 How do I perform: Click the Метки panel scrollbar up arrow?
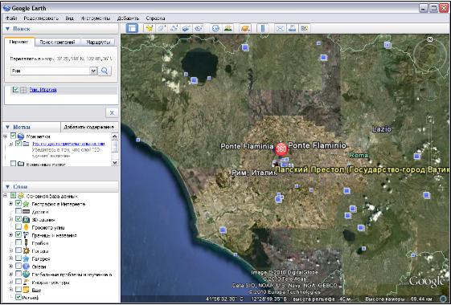[x=114, y=136]
